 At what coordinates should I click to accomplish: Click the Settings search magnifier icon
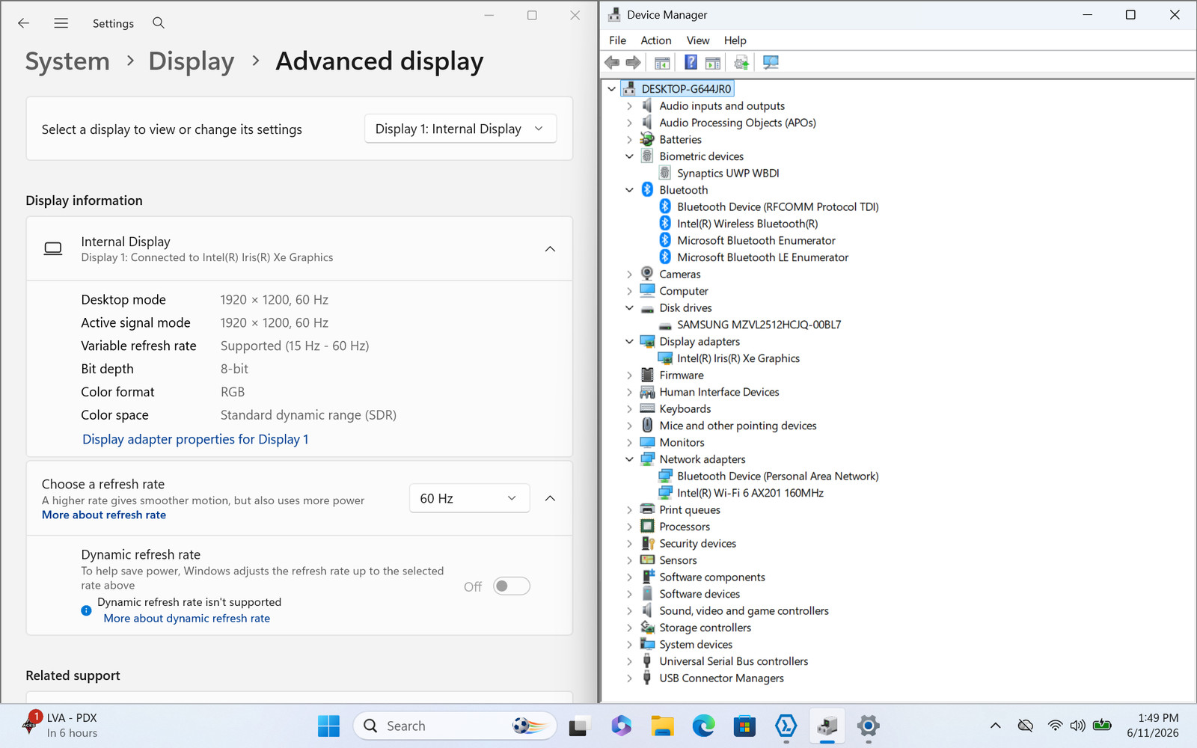tap(159, 23)
